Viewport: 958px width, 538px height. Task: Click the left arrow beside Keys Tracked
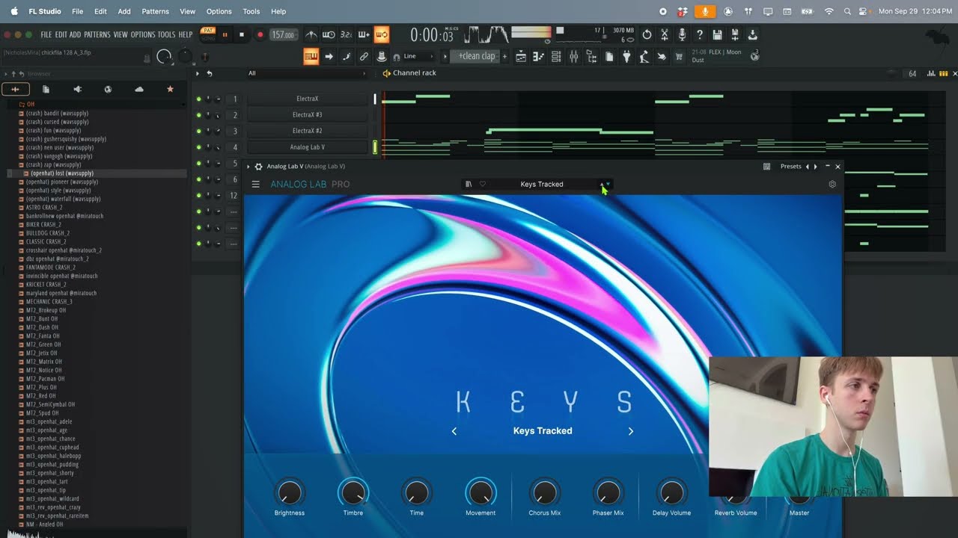coord(454,431)
